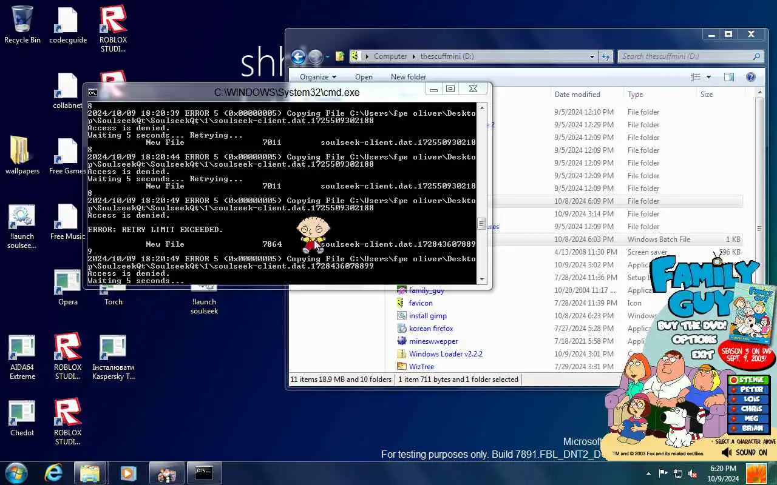Viewport: 777px width, 485px height.
Task: Click Open in Explorer toolbar
Action: (x=364, y=77)
